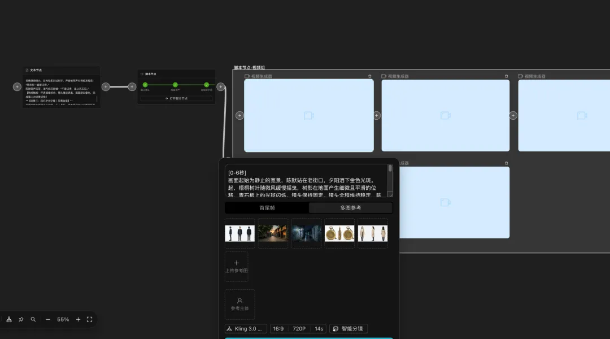Select the golden pocket watch reference thumbnail
610x339 pixels.
tap(339, 233)
